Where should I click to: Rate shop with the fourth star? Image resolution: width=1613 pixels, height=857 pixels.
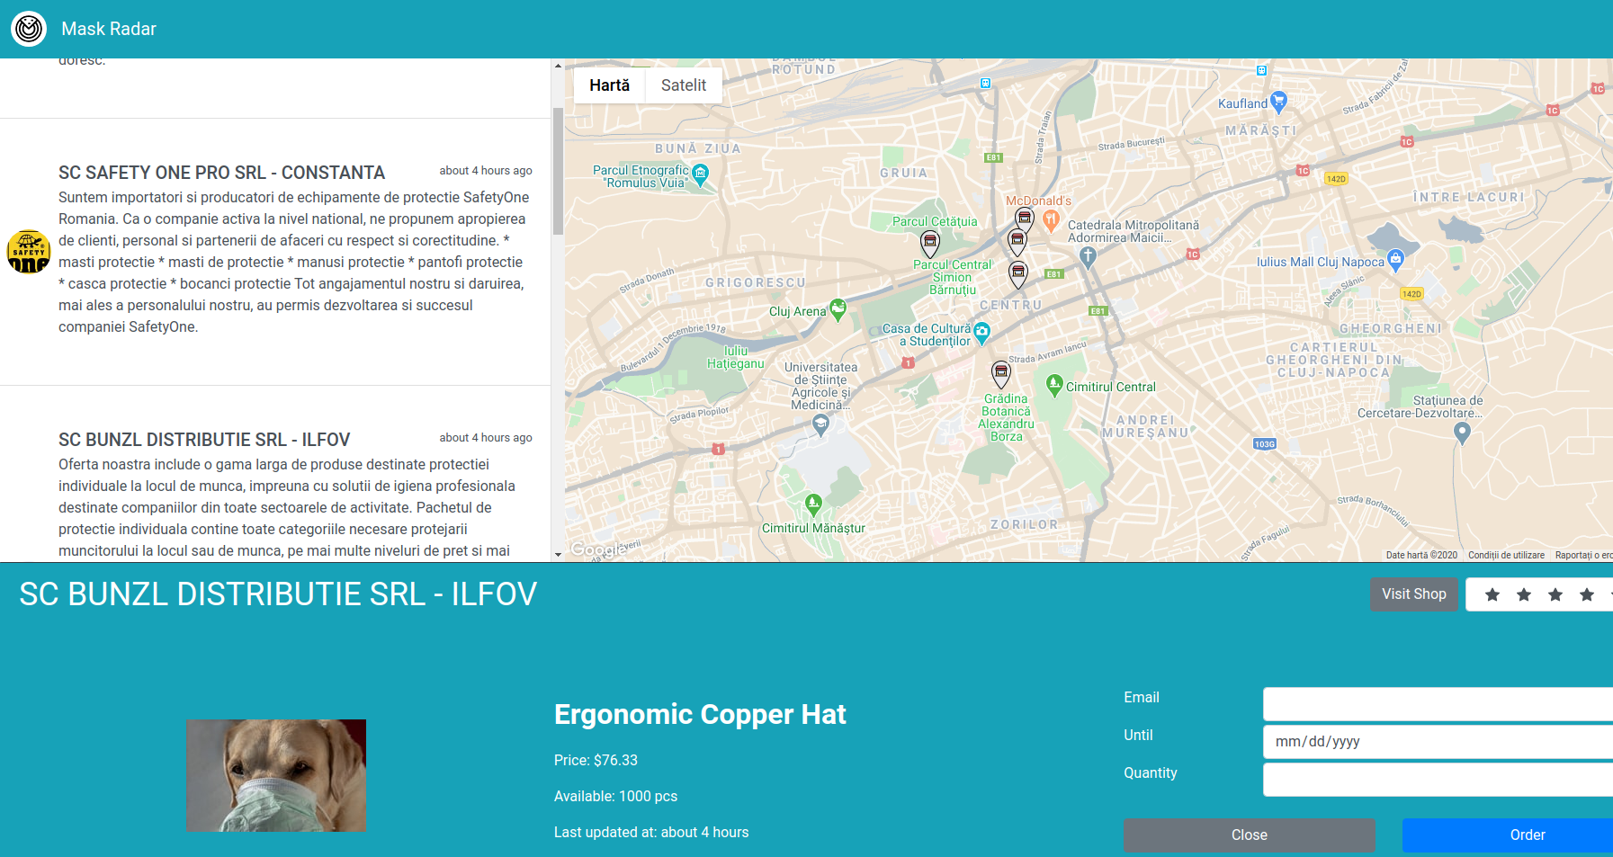click(x=1587, y=594)
